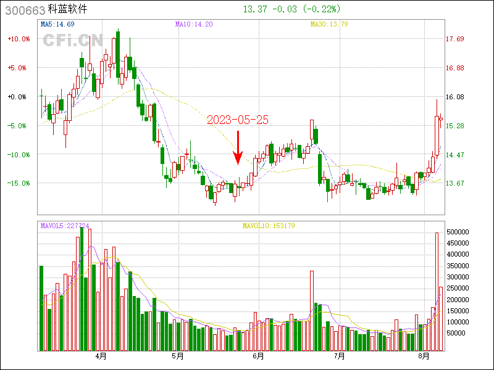
Task: Click the 2023-05-25 date annotation
Action: coord(238,120)
